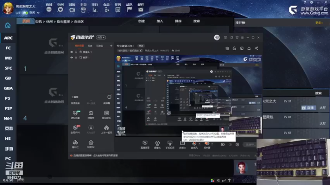Add 摄像头 camera source from bottom toolbar
Image resolution: width=330 pixels, height=185 pixels.
(x=158, y=145)
